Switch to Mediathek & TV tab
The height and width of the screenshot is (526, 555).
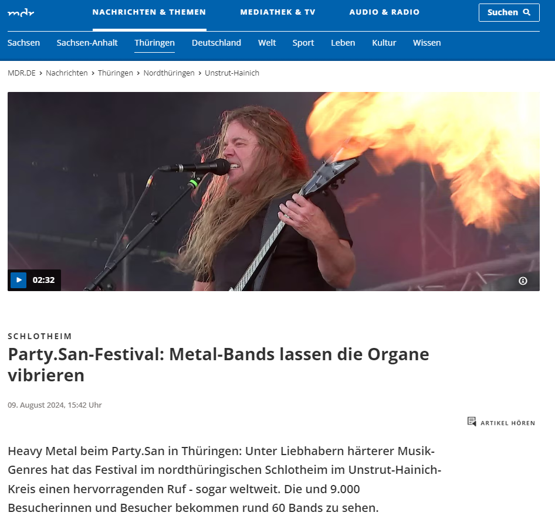pyautogui.click(x=278, y=12)
